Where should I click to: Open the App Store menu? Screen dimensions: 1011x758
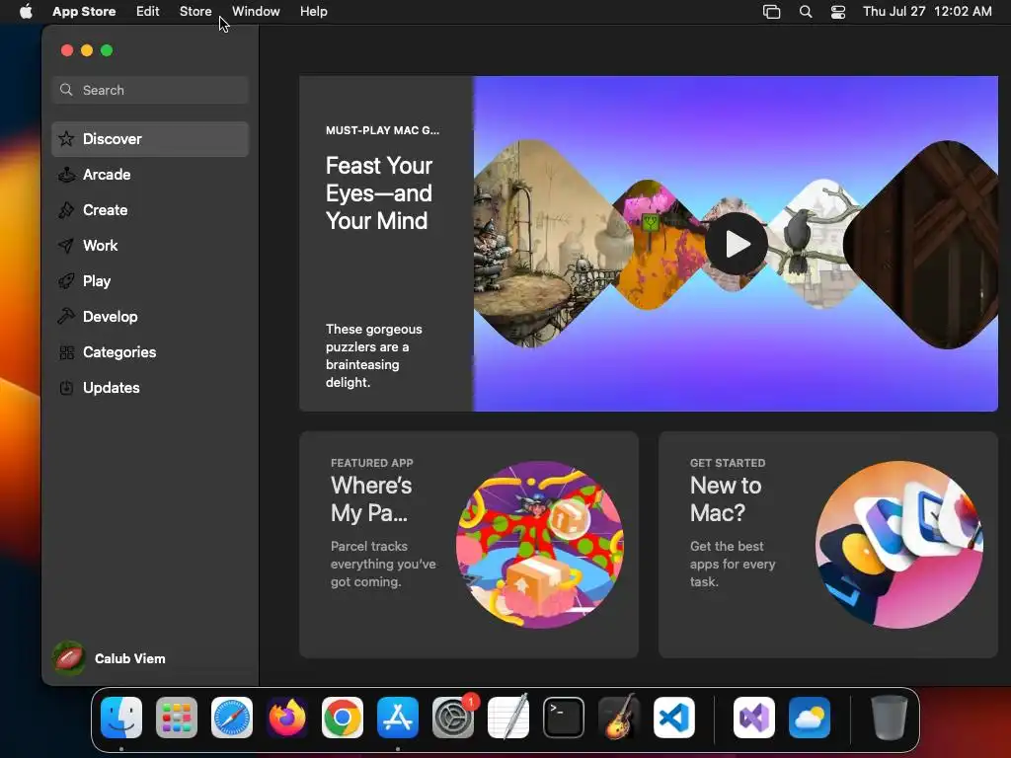tap(84, 12)
